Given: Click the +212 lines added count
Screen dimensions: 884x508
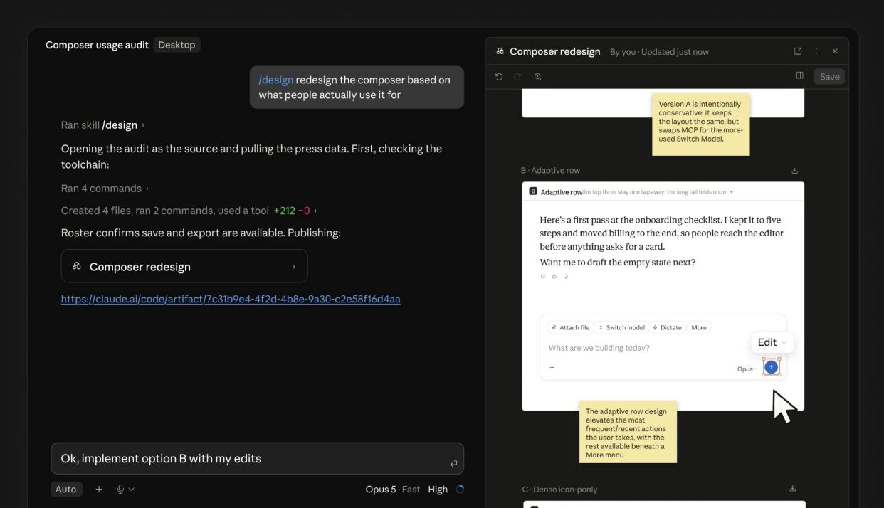Looking at the screenshot, I should (x=284, y=211).
